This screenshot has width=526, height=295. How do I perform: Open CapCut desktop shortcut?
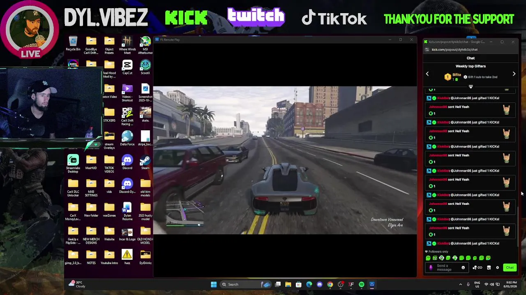tap(127, 67)
